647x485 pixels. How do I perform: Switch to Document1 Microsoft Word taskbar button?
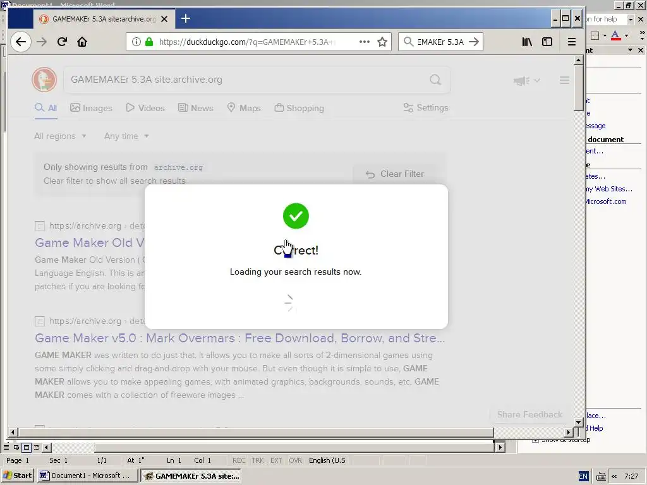[86, 476]
